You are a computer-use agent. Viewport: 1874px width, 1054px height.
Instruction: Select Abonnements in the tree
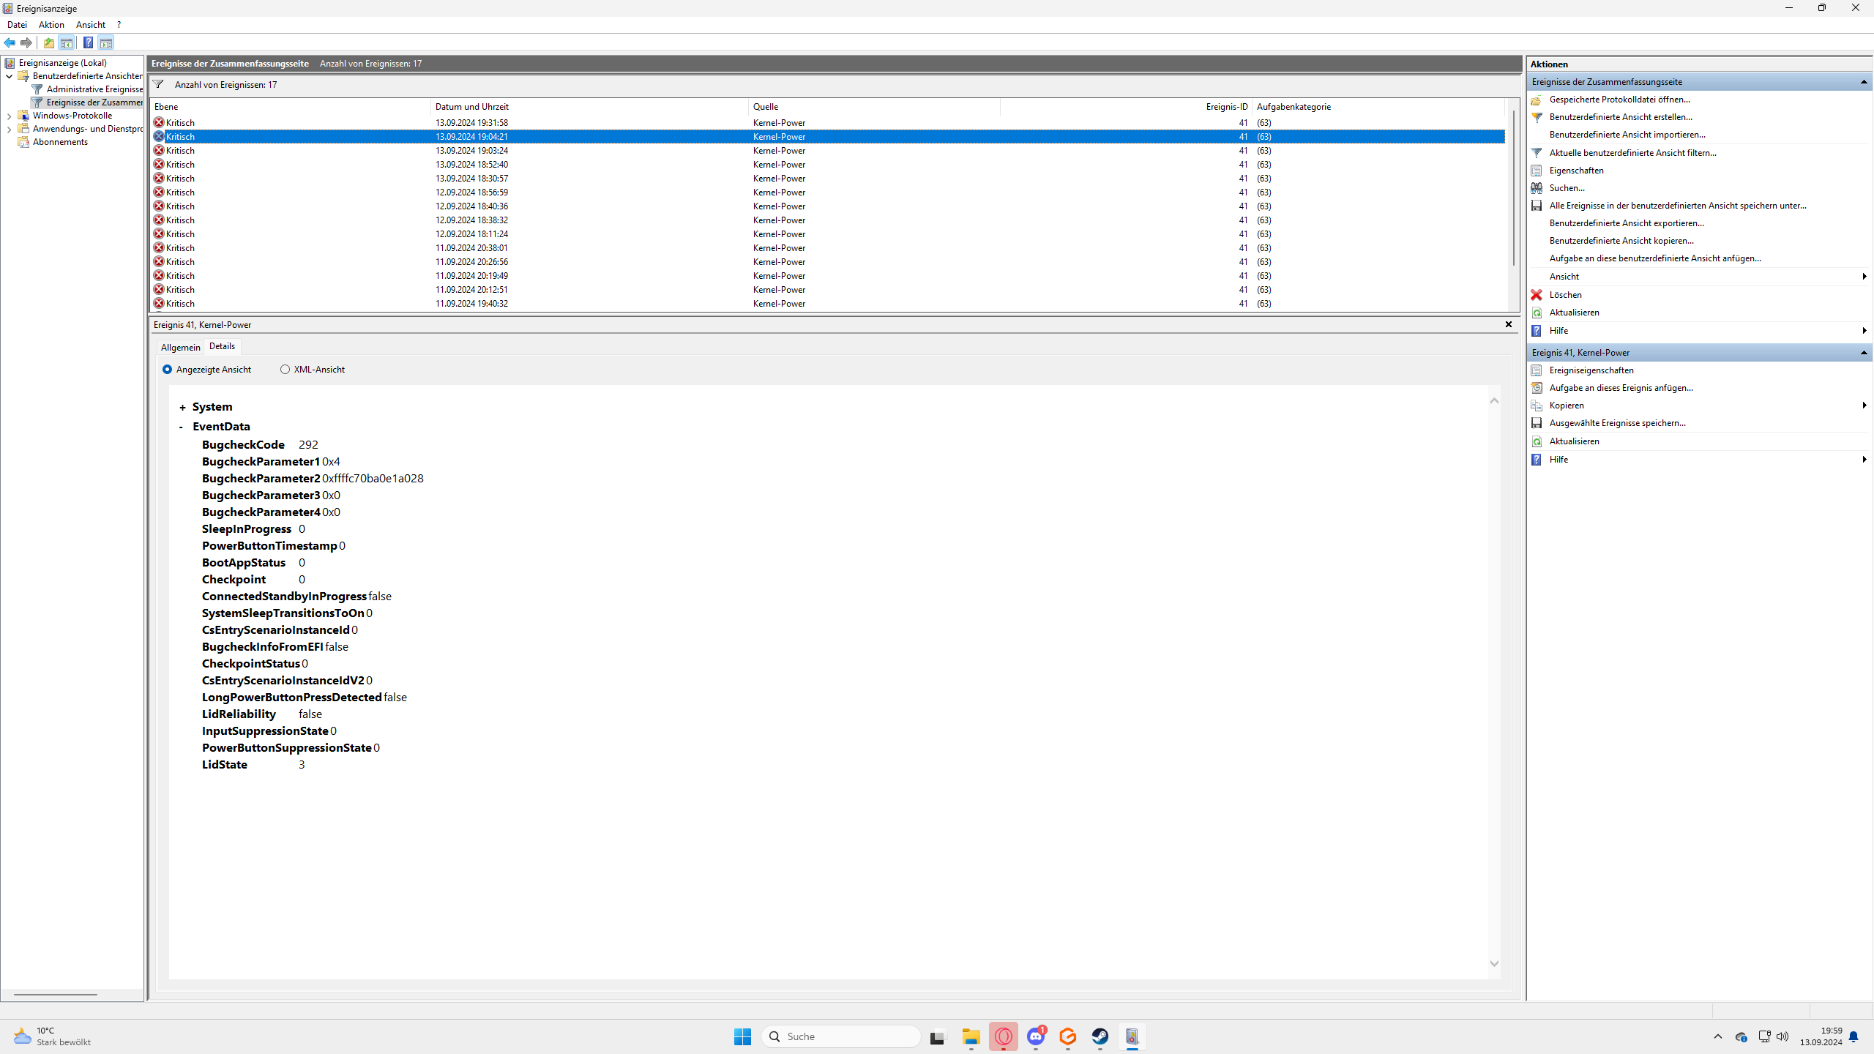60,142
